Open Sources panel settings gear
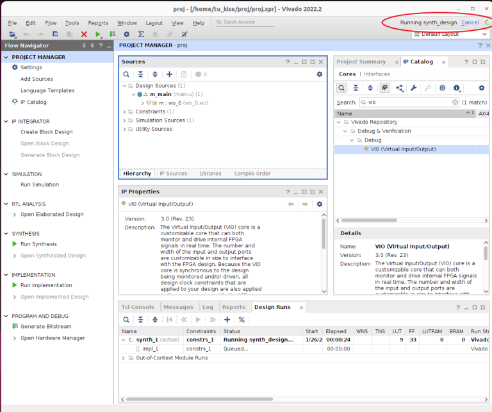The width and height of the screenshot is (492, 412). pyautogui.click(x=319, y=74)
